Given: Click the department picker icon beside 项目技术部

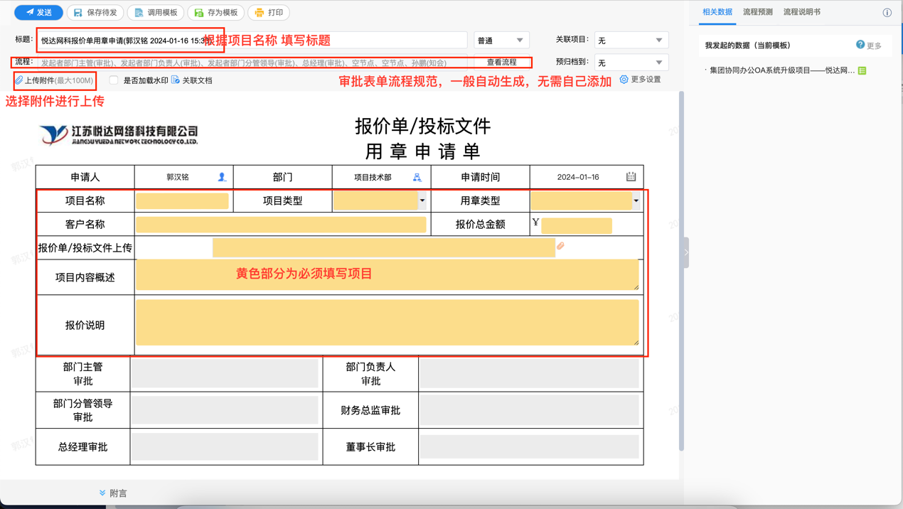Looking at the screenshot, I should [x=417, y=177].
